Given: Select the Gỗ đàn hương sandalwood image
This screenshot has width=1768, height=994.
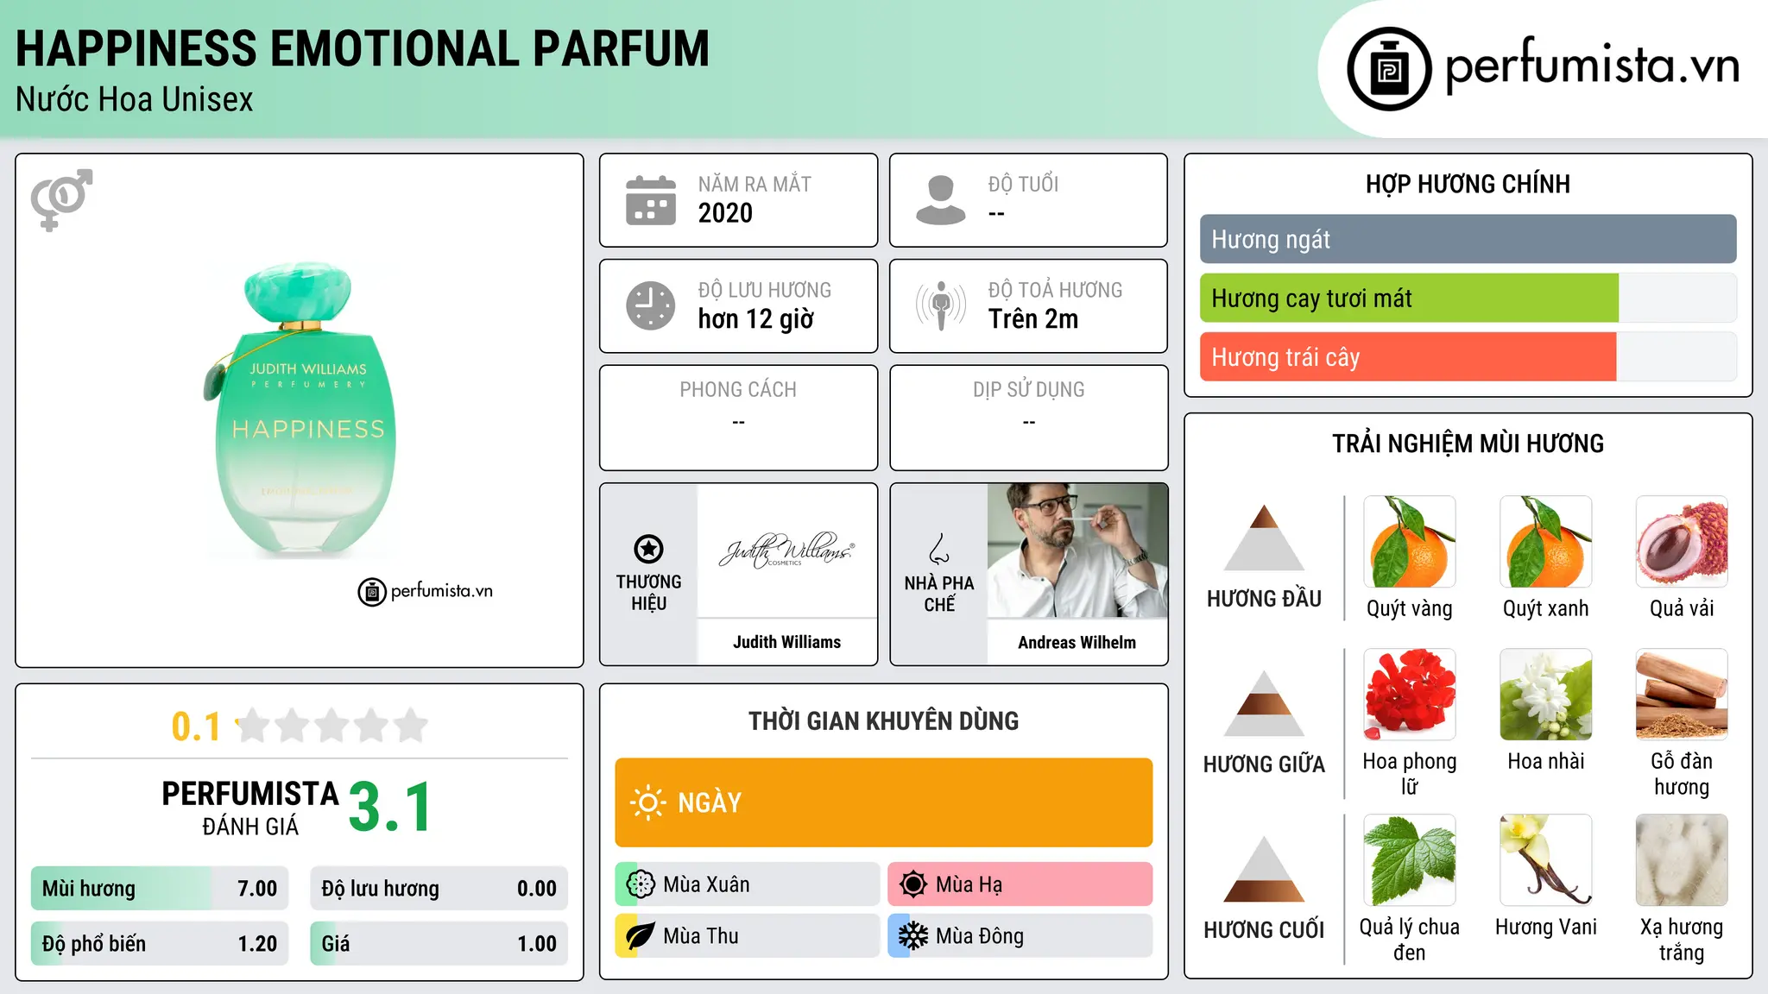Looking at the screenshot, I should pyautogui.click(x=1682, y=695).
